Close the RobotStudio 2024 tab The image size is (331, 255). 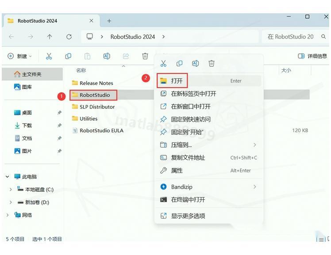coord(91,21)
